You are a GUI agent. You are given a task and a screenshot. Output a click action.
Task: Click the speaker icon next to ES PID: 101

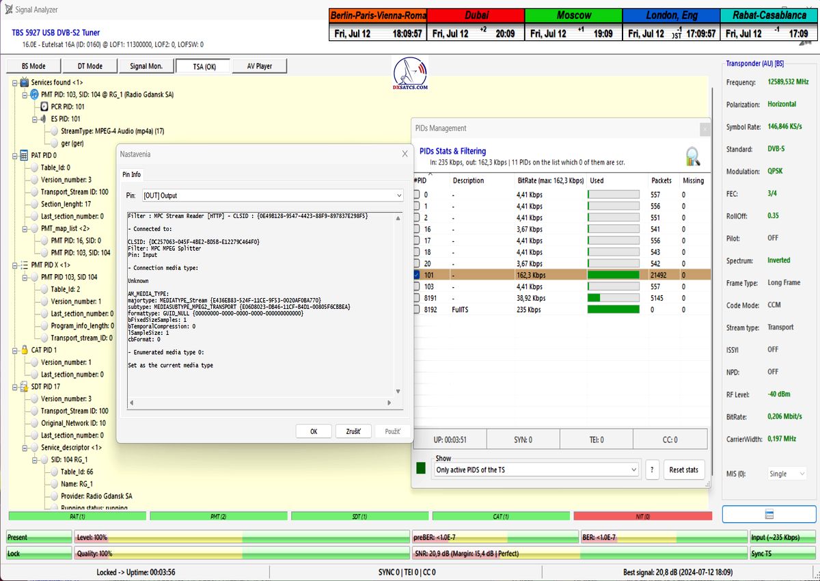(x=44, y=119)
